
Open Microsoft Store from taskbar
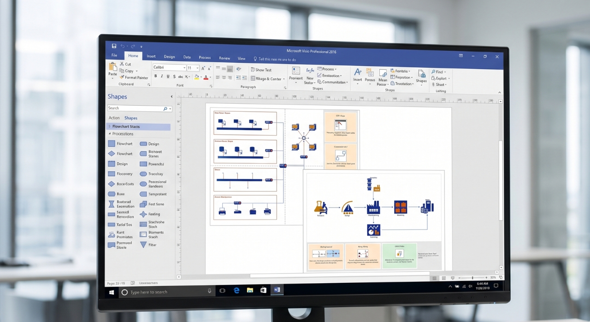click(263, 290)
